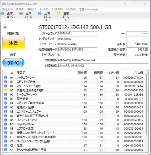Click the transfer mode field SATA/600
Image resolution: width=151 pixels, height=155 pixels.
point(77,49)
